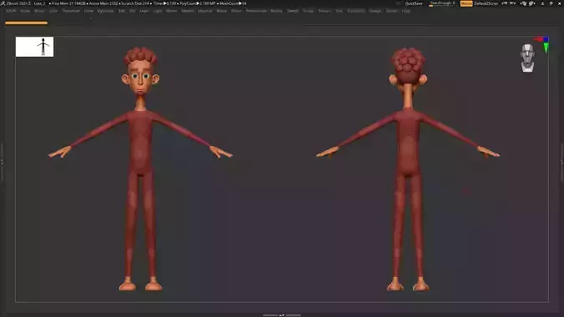Screen dimensions: 564x317
Task: Expand the right tray divider handle
Action: tap(562, 163)
